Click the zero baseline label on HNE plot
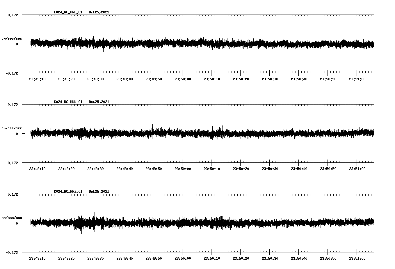The image size is (395, 269). coord(17,44)
